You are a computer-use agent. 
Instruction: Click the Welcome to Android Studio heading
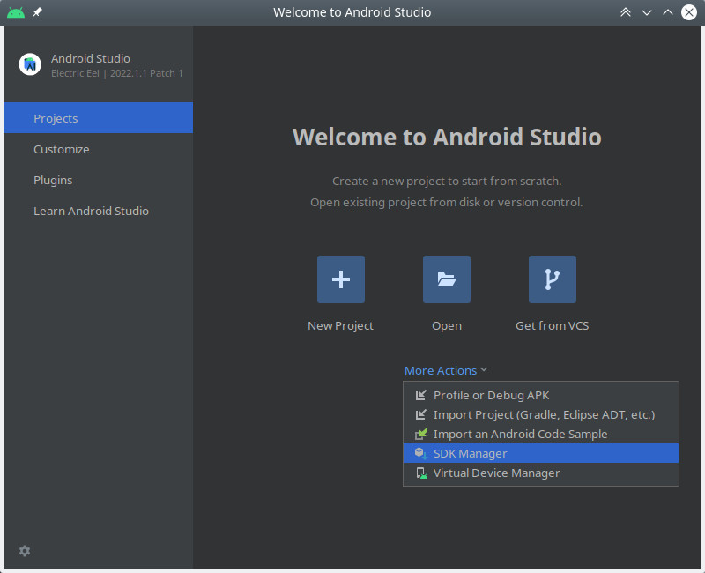click(447, 137)
